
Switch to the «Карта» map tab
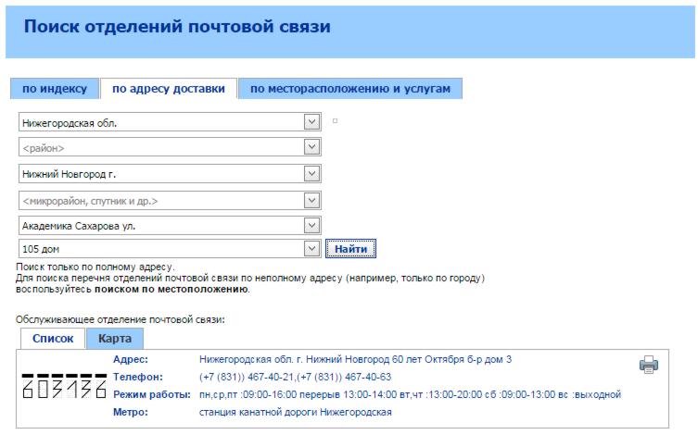tap(115, 339)
